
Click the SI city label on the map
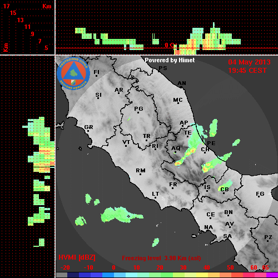click(98, 95)
